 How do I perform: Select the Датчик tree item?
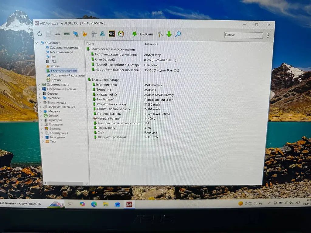[54, 80]
